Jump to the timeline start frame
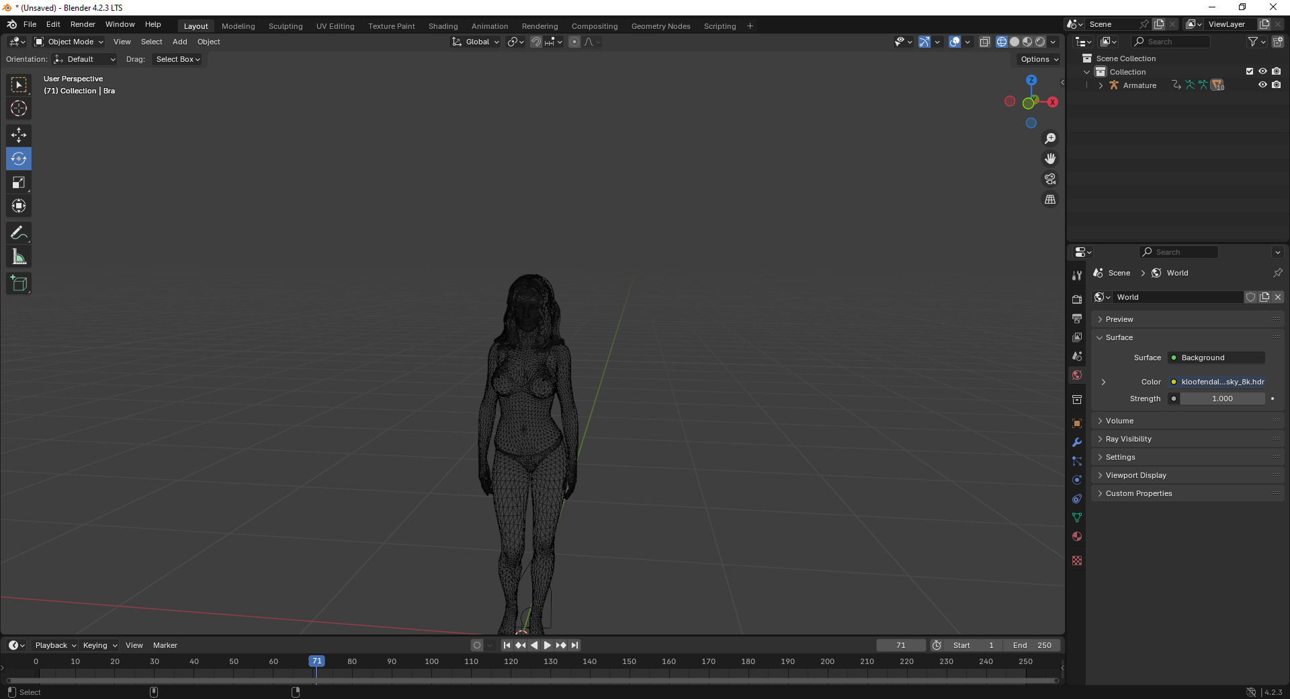 click(507, 645)
